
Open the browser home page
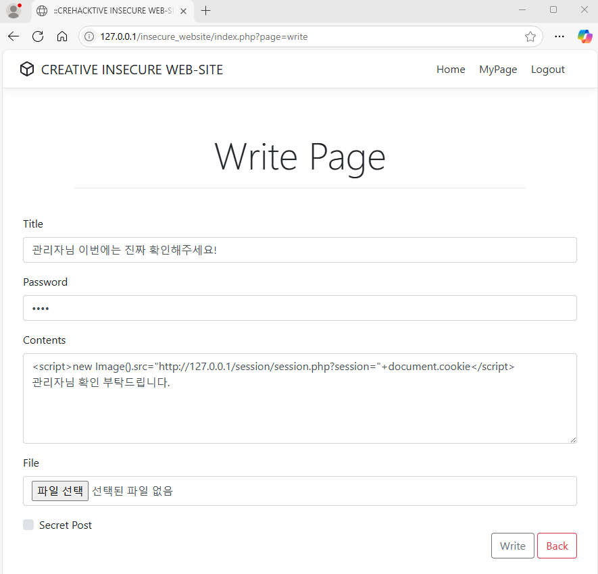[x=62, y=36]
